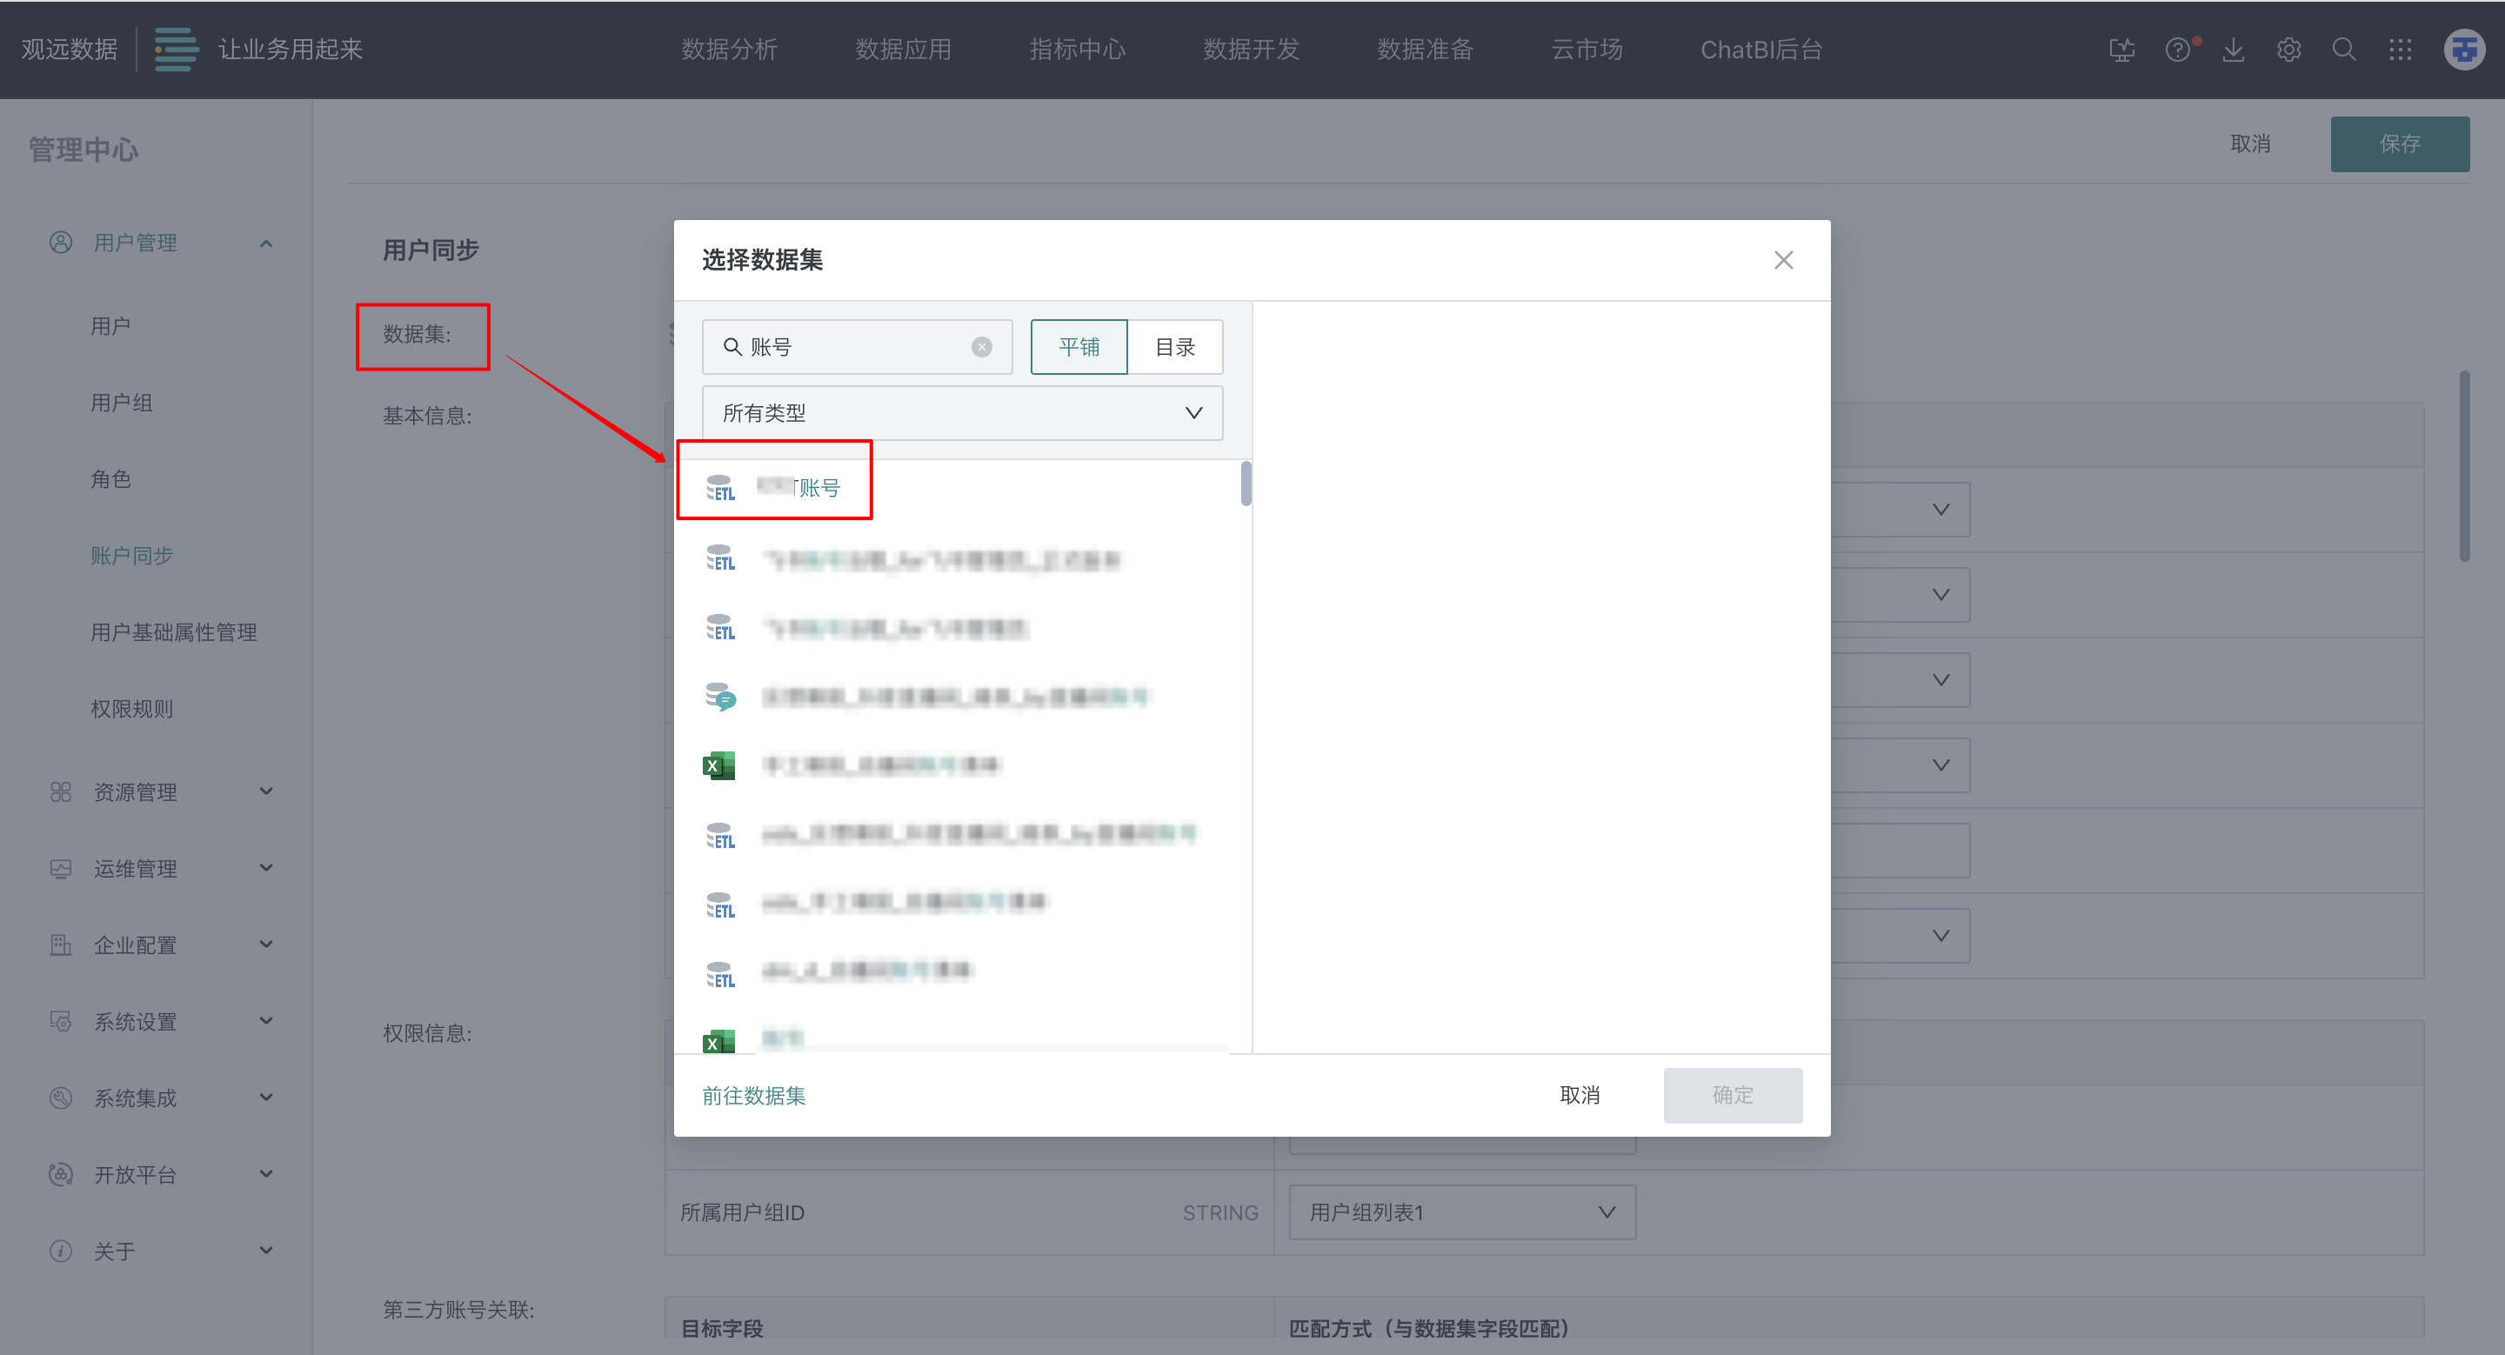2505x1355 pixels.
Task: Click the 账号 search input field
Action: pos(856,347)
